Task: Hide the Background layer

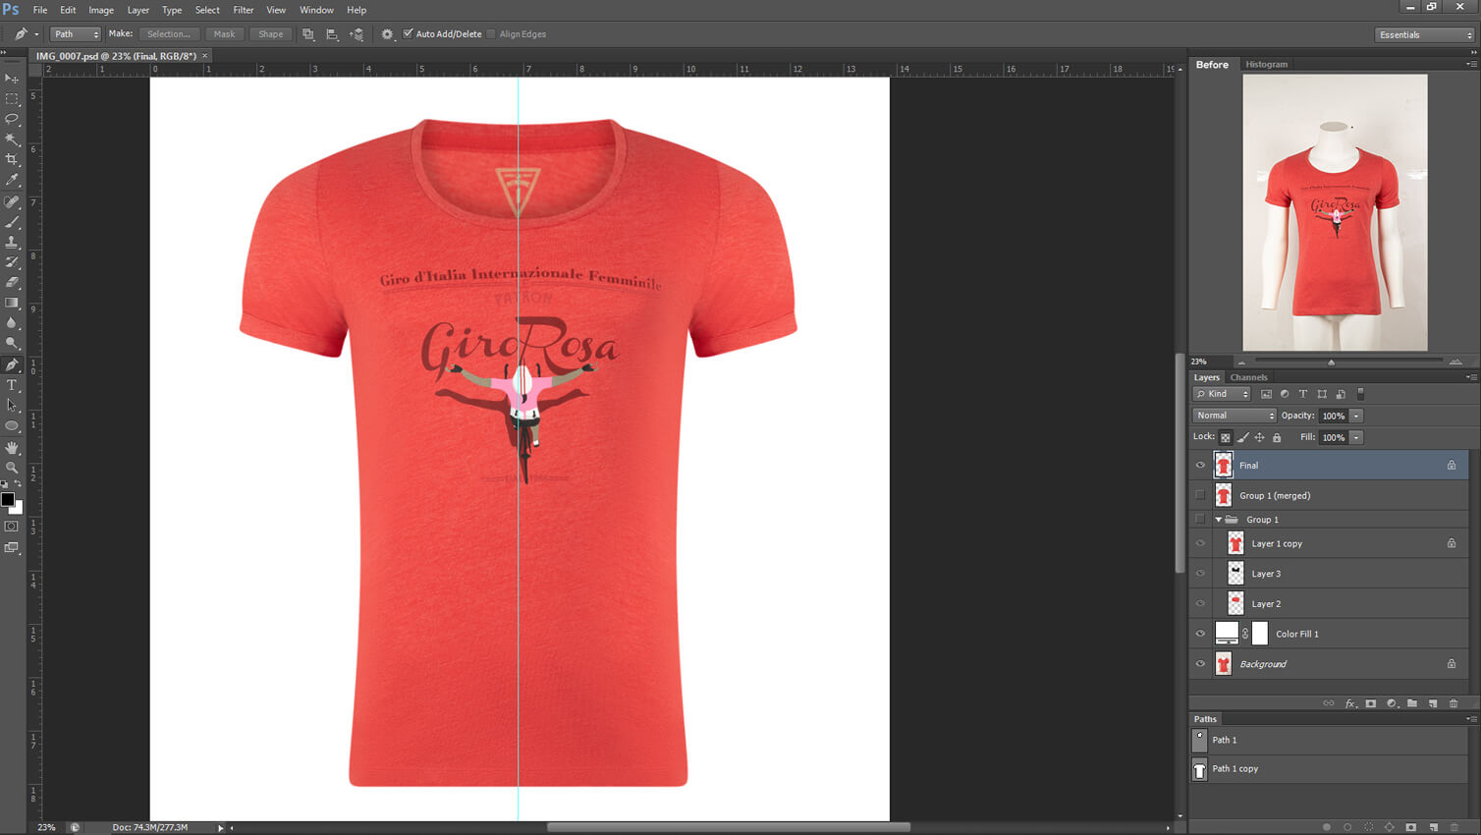Action: point(1200,664)
